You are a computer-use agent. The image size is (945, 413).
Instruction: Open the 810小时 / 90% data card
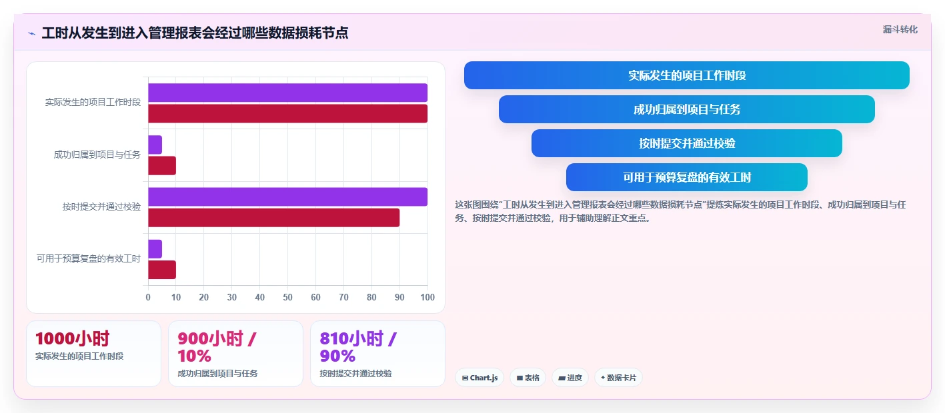[377, 354]
